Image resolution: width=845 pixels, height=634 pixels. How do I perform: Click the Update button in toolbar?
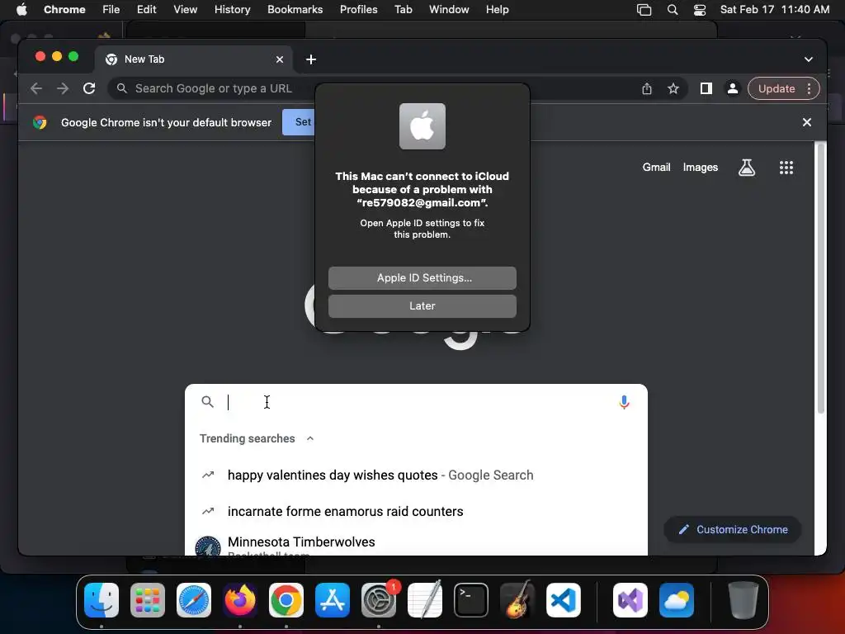tap(776, 88)
